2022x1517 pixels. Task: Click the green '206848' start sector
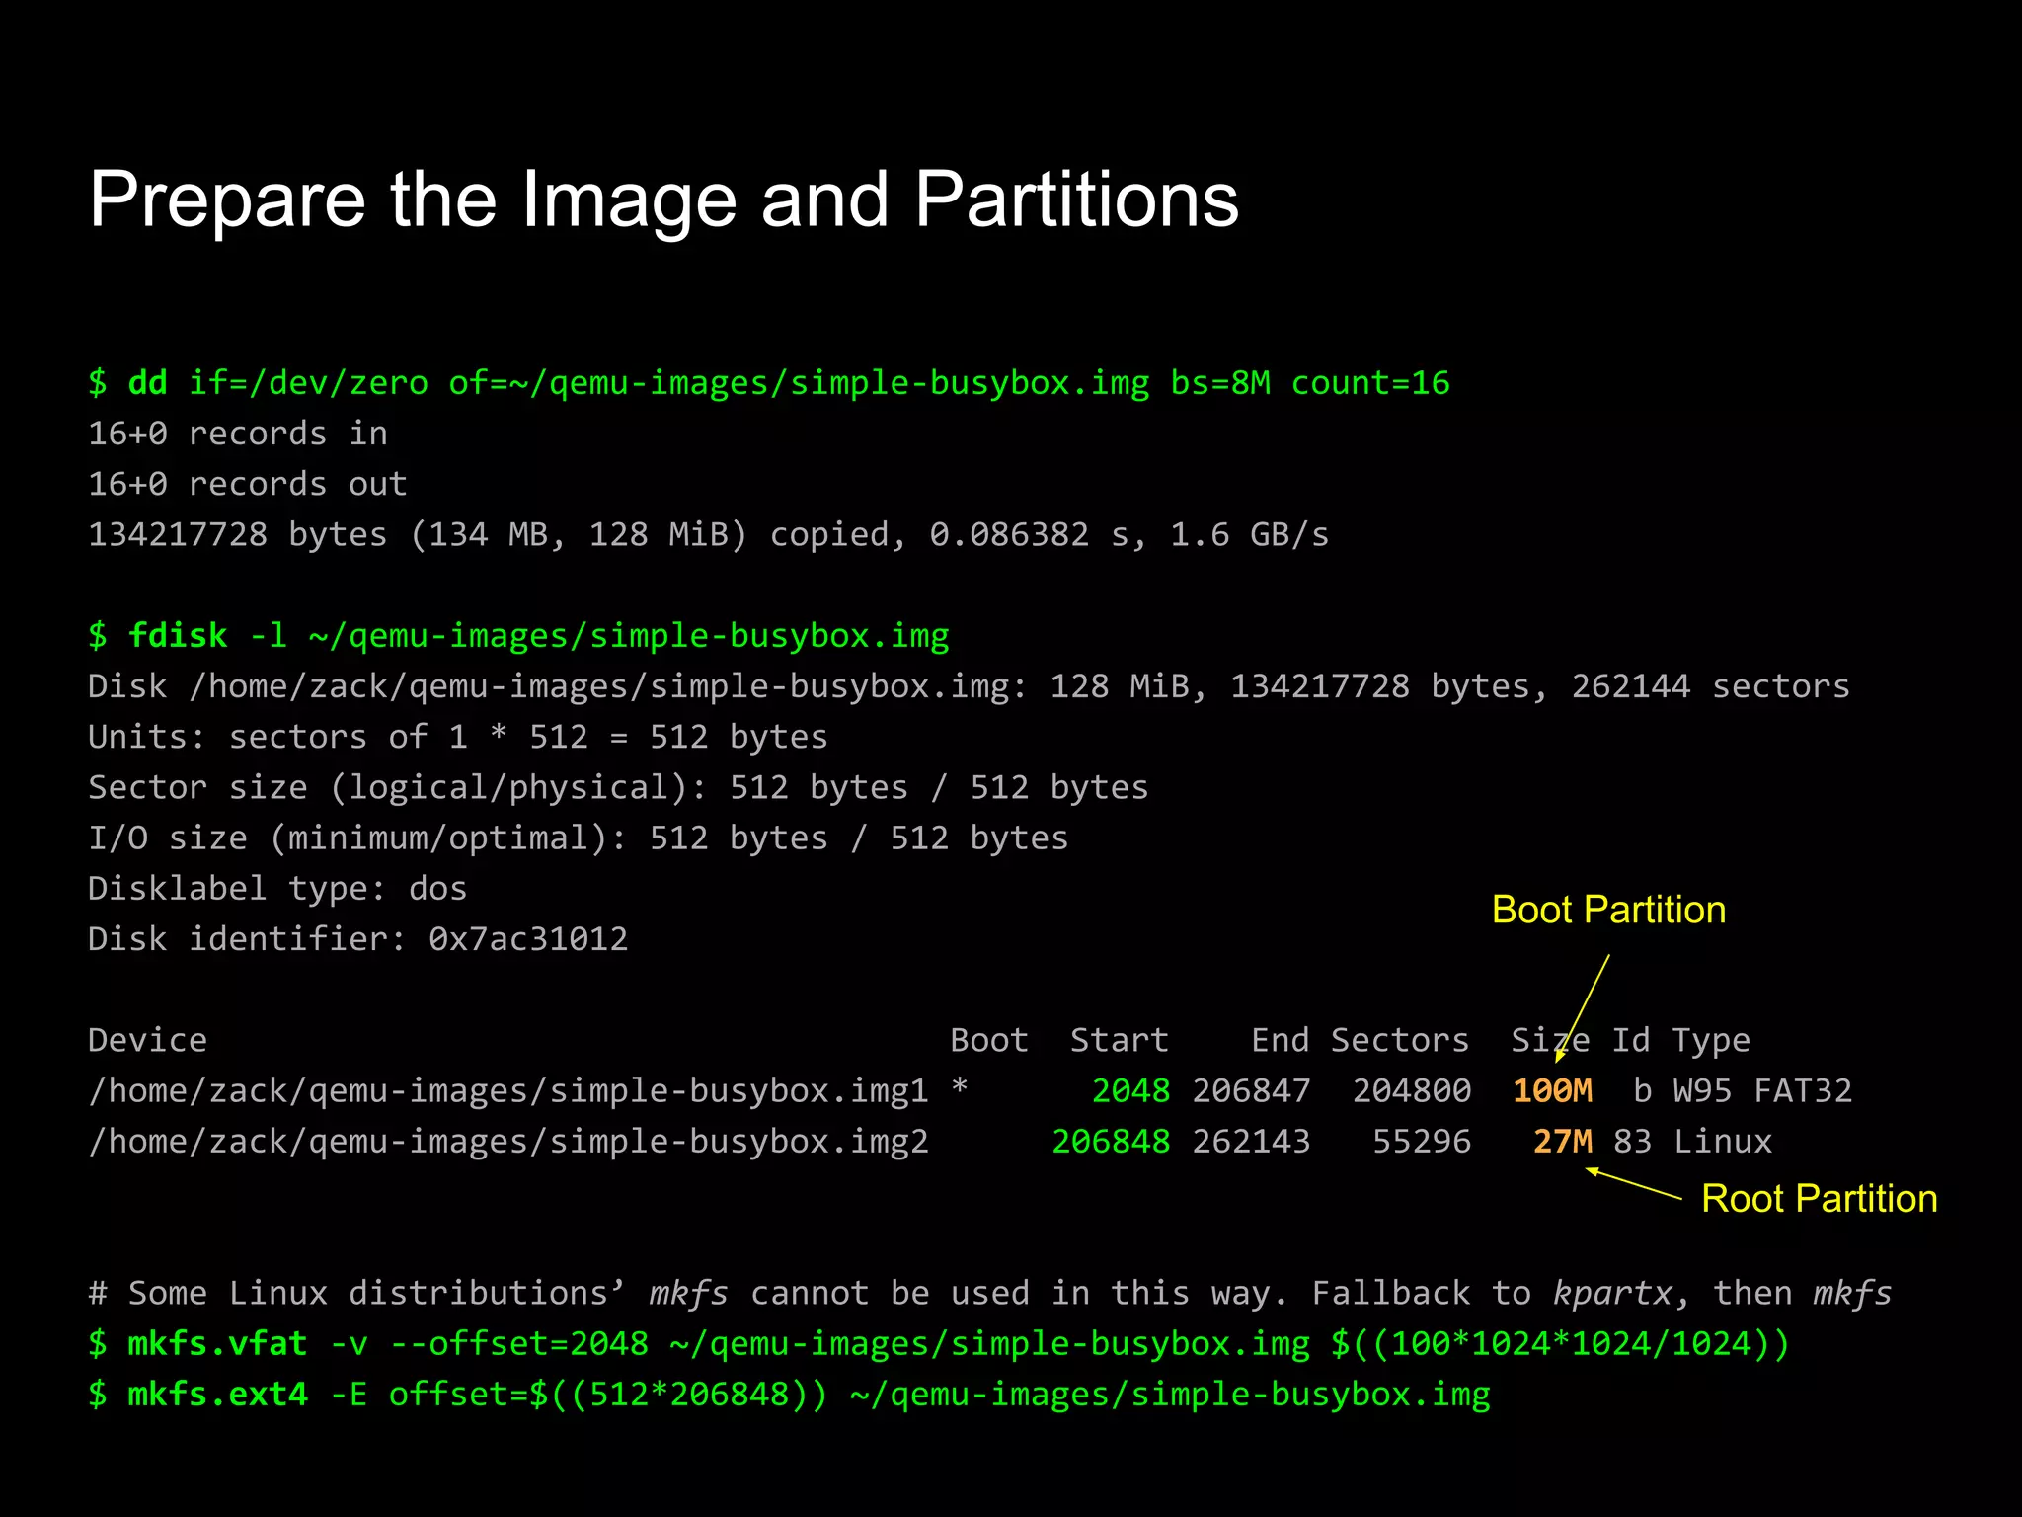coord(1111,1142)
